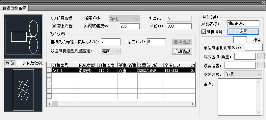Click the 设置 button
The width and height of the screenshot is (266, 120).
(243, 31)
